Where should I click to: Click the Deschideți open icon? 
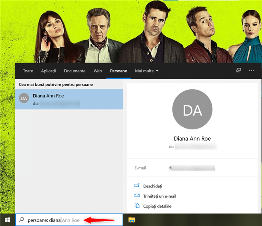(x=137, y=186)
